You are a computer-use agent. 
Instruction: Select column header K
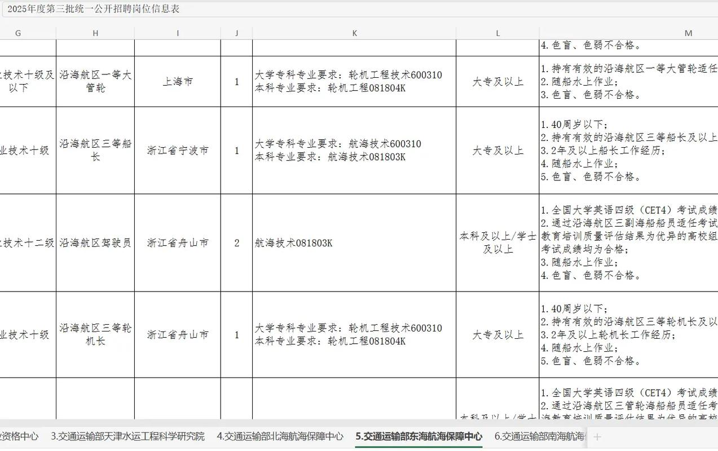coord(354,32)
